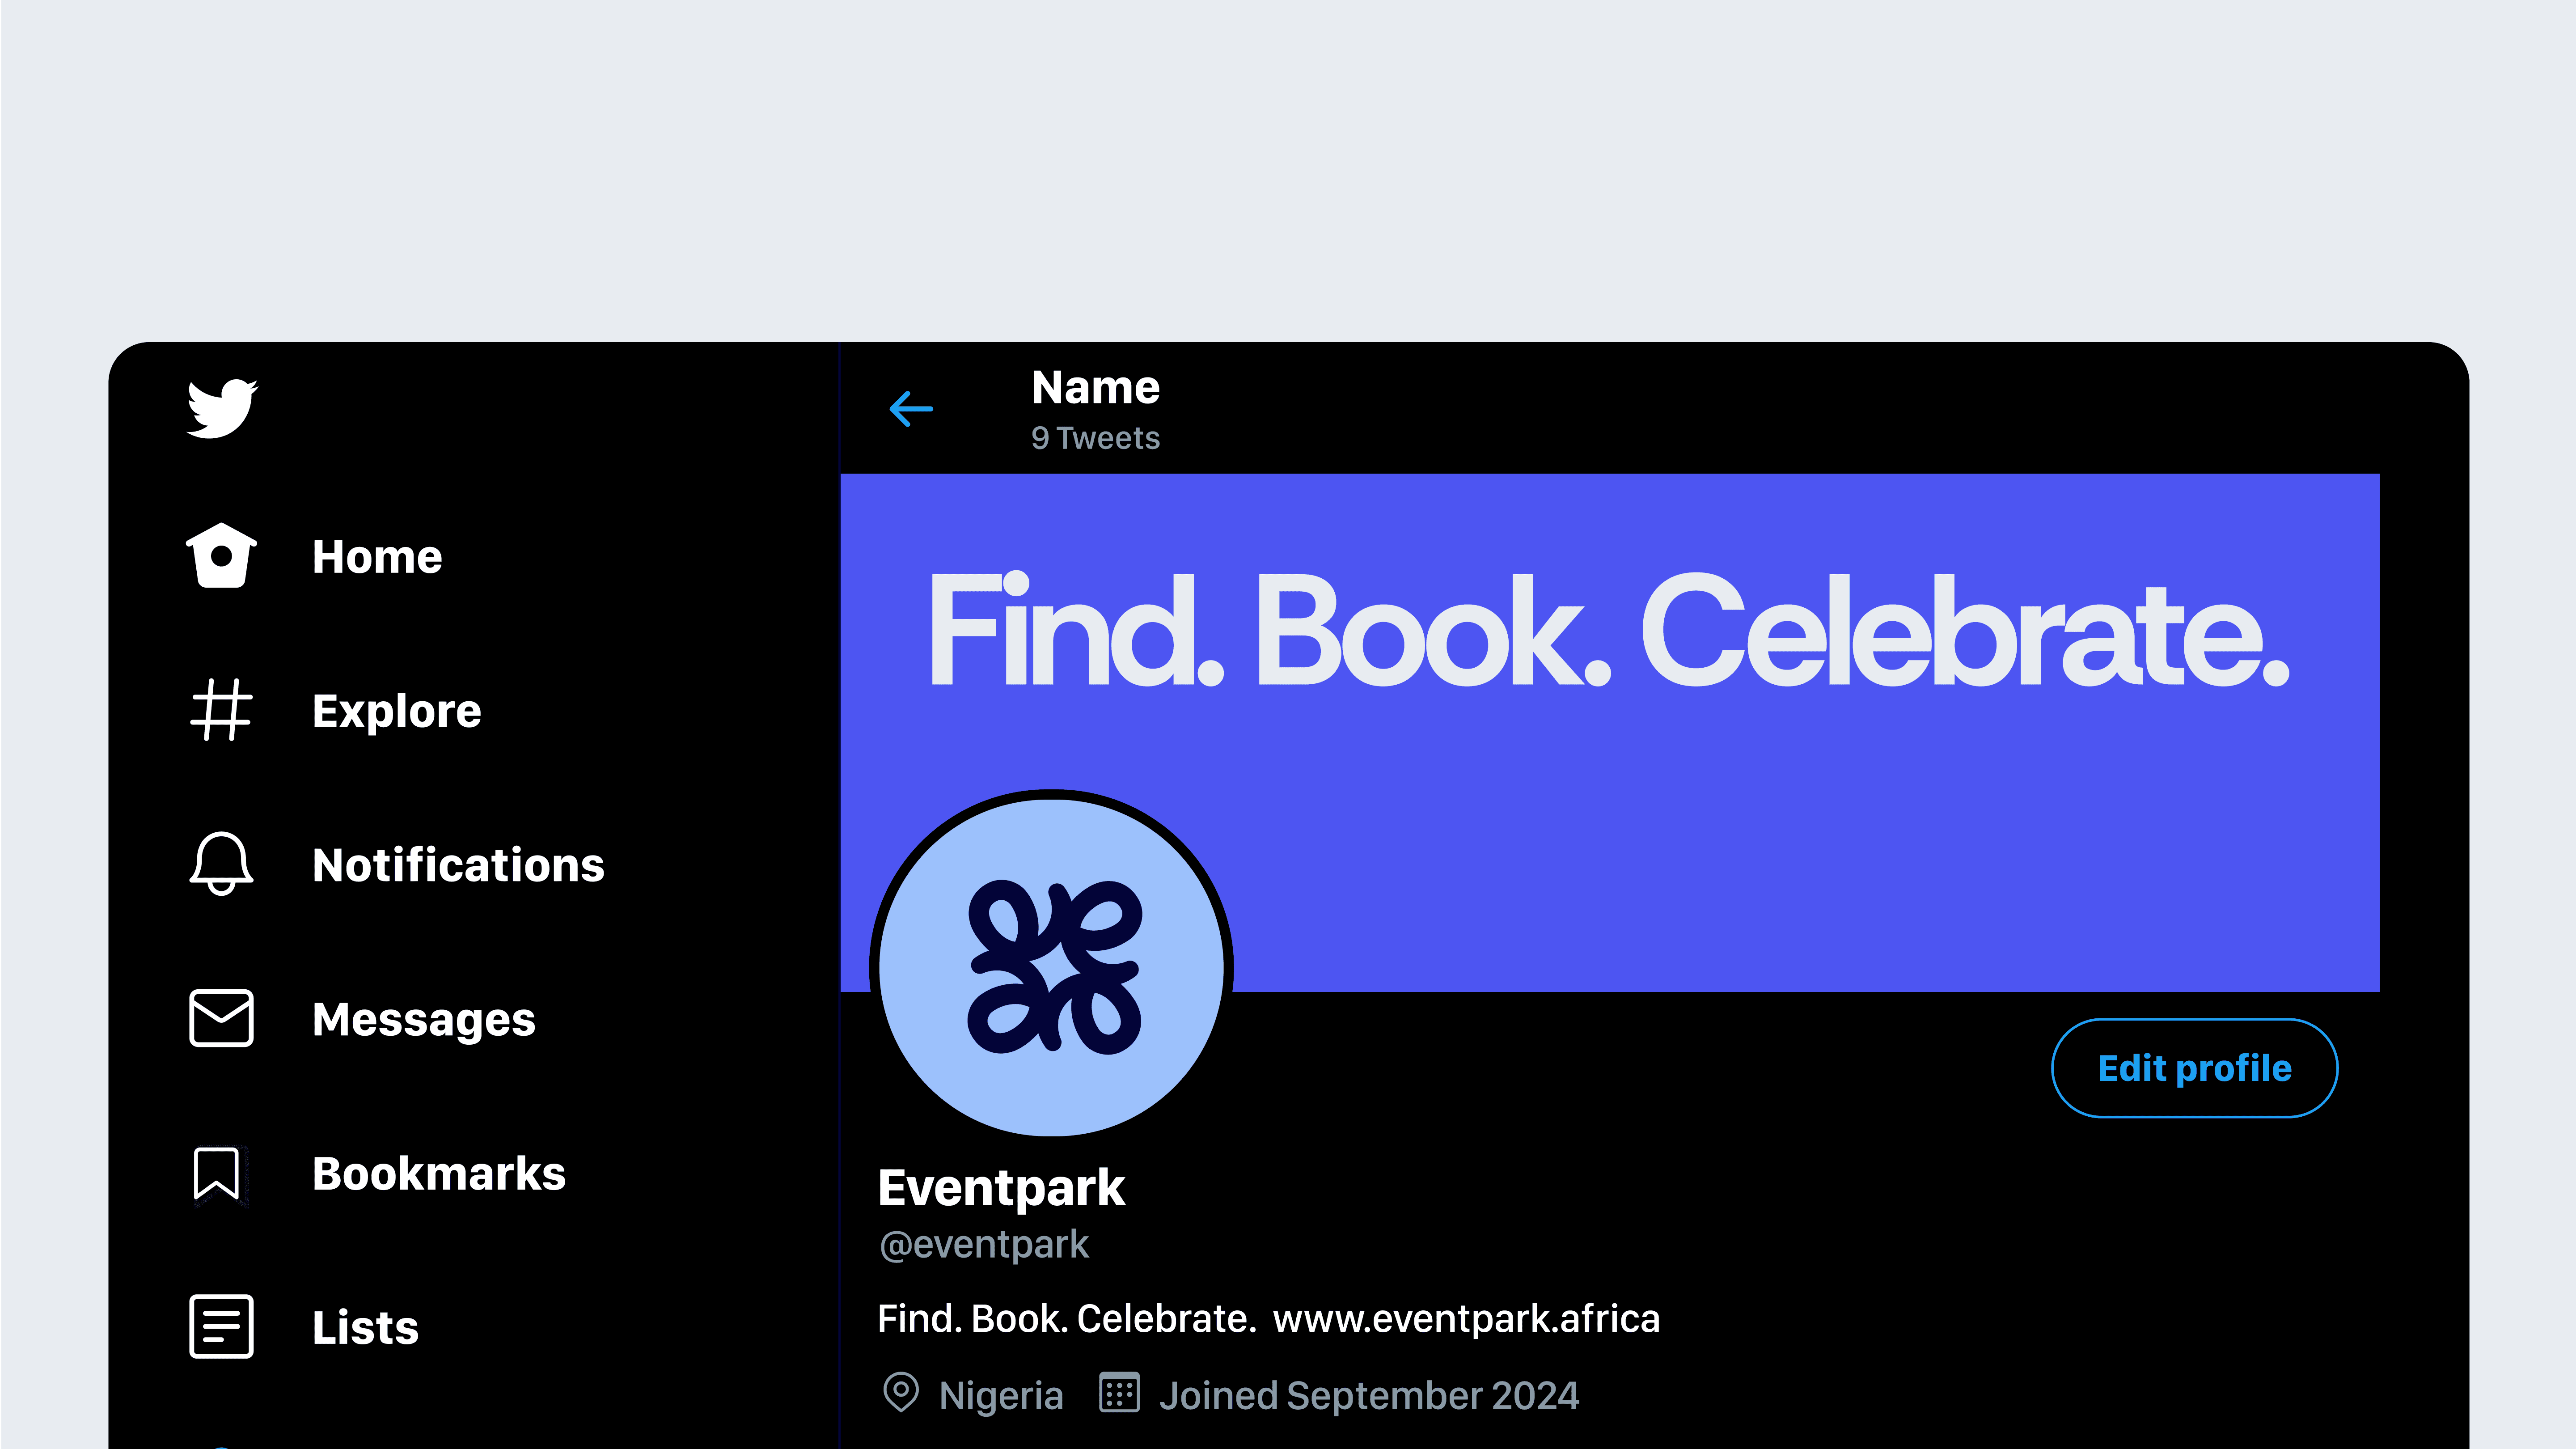
Task: Open the Explore menu item
Action: pos(396,710)
